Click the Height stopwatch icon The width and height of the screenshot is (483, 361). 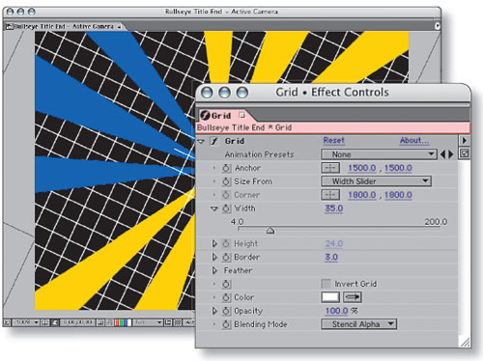(x=226, y=244)
